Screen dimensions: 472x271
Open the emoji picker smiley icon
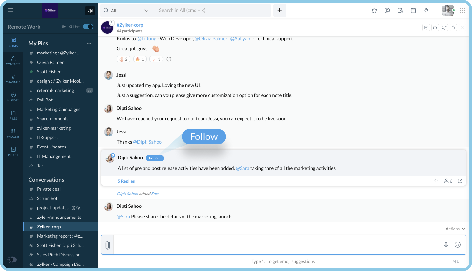458,245
